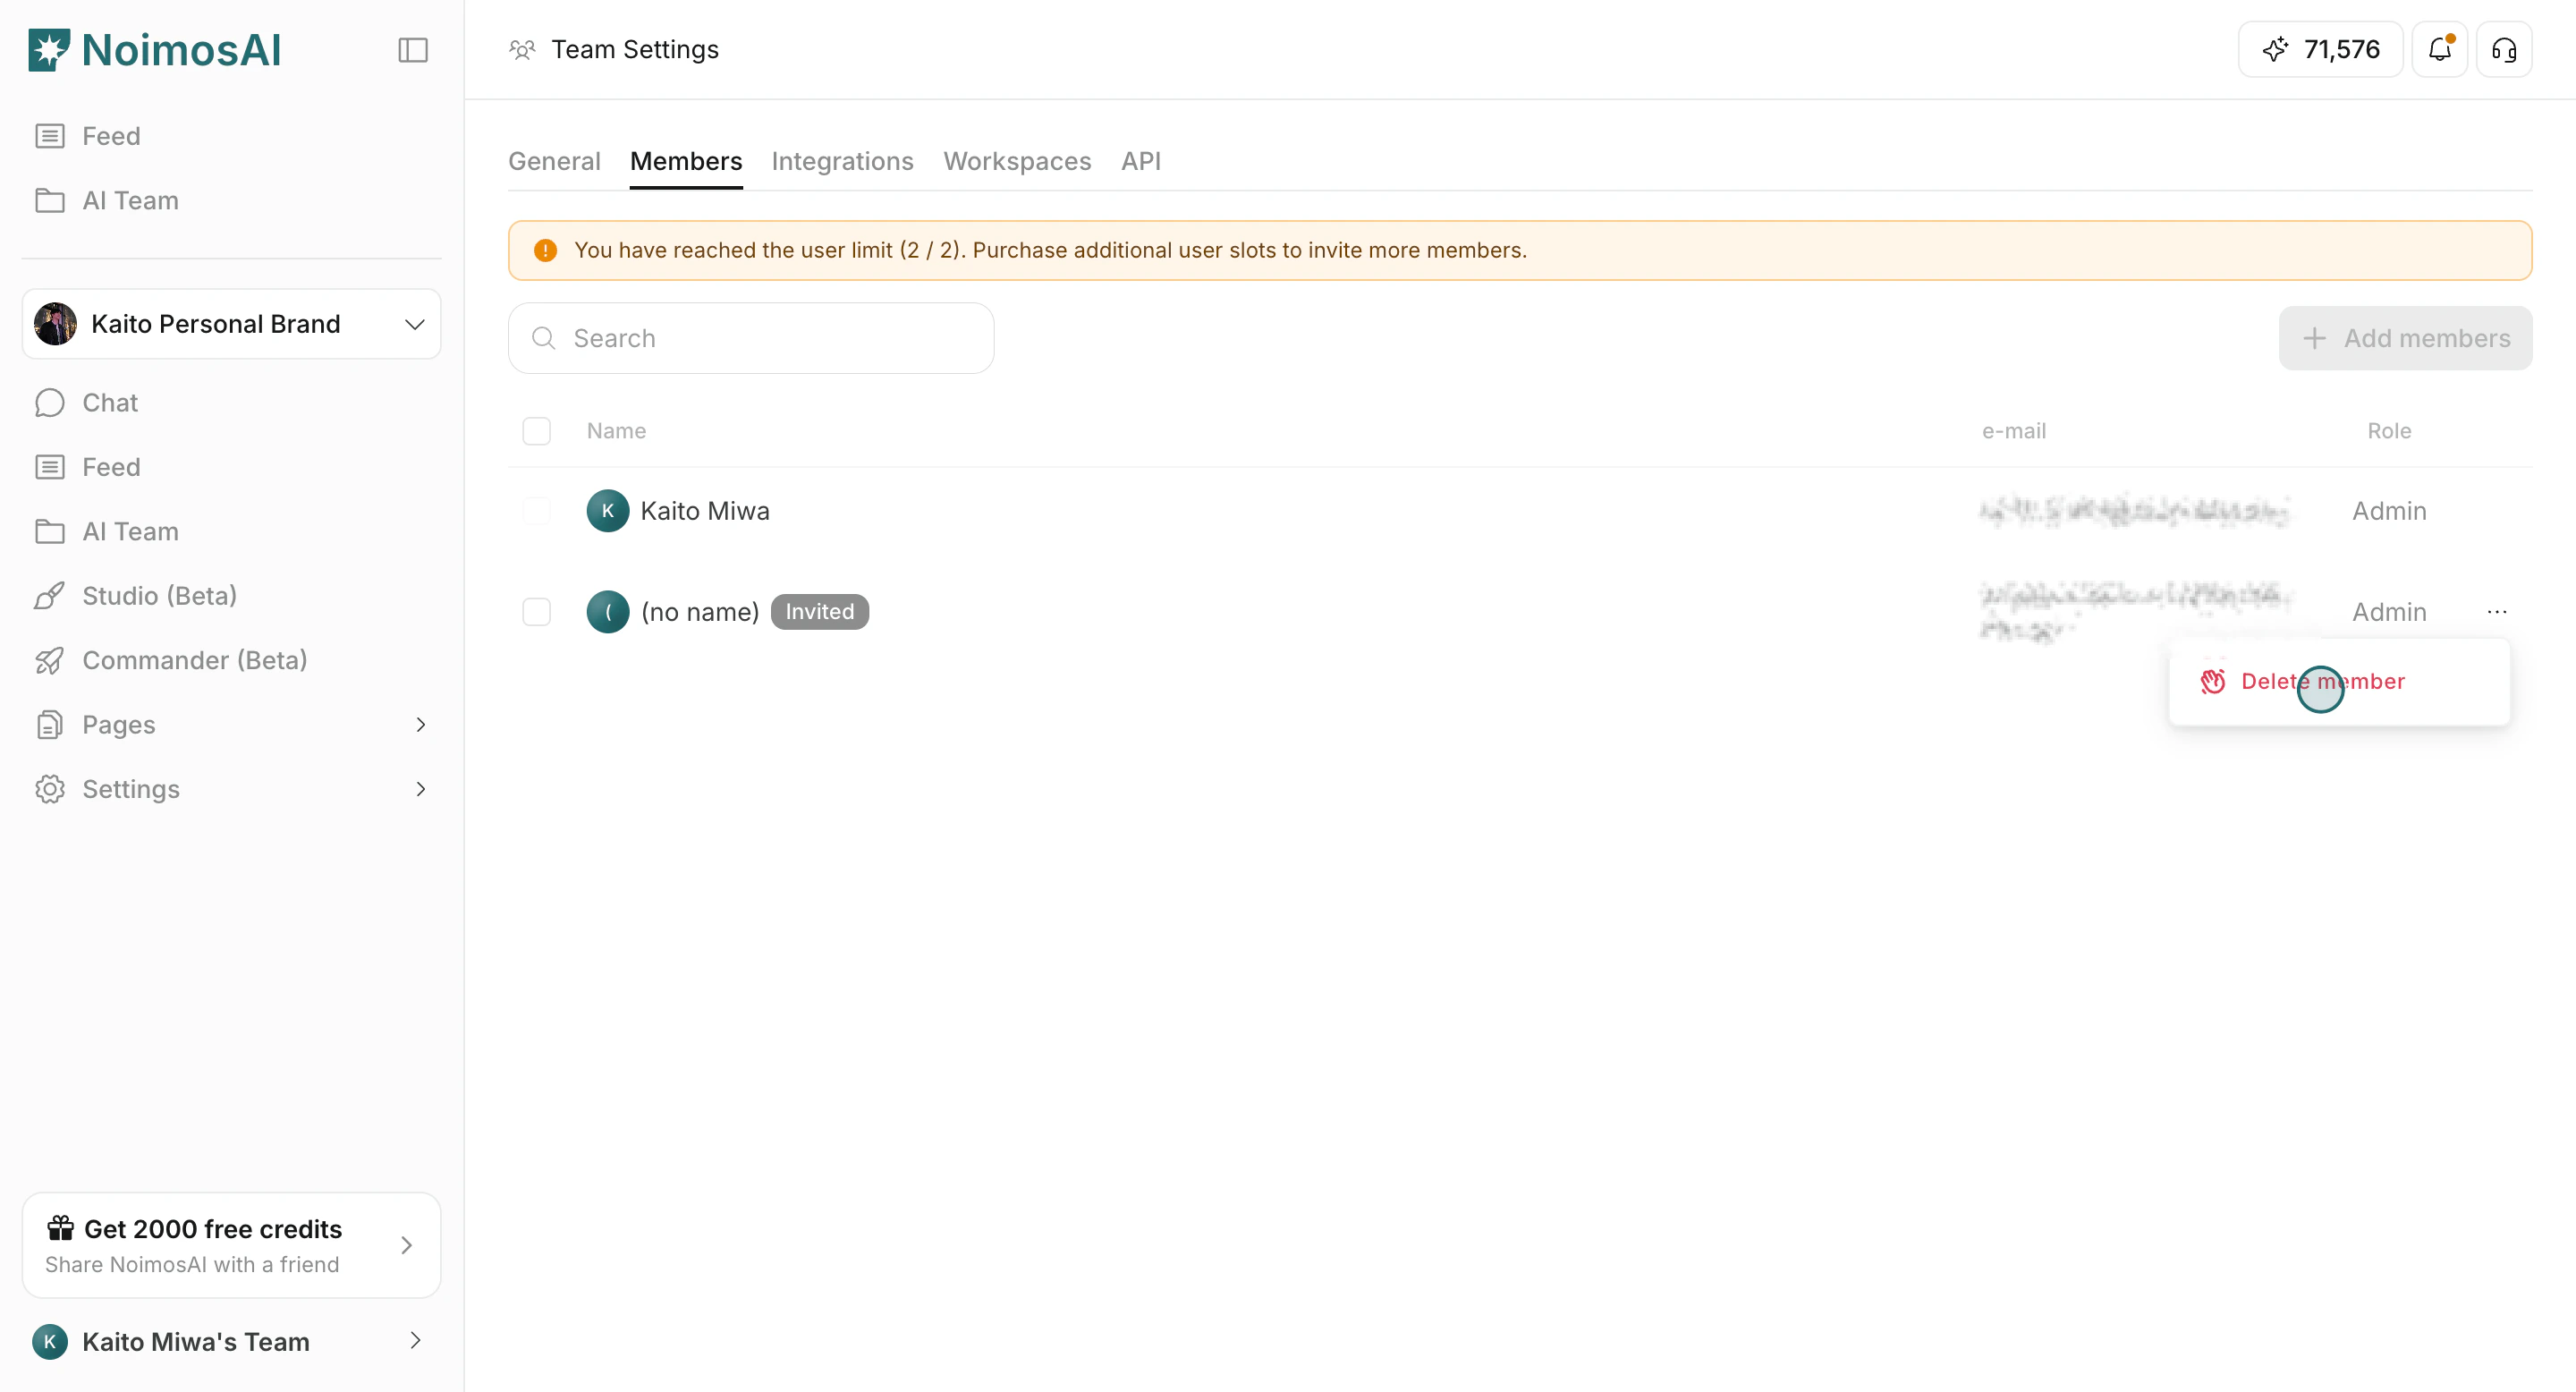Click the Add members button
This screenshot has height=1392, width=2576.
pyautogui.click(x=2405, y=338)
